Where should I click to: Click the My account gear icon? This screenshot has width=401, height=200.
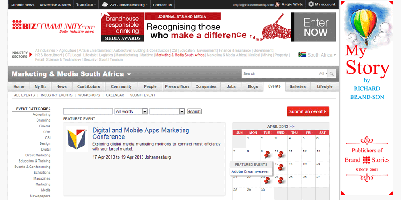tap(311, 4)
